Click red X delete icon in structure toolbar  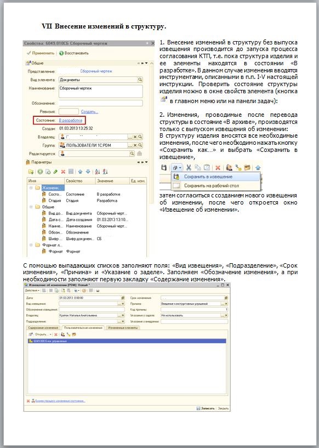coord(218,168)
